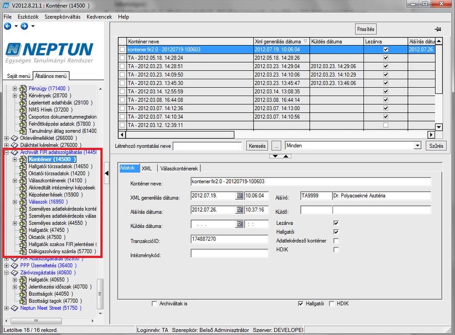The width and height of the screenshot is (455, 335).
Task: Click the Bizottságok (44050) node icon
Action: pos(23,294)
